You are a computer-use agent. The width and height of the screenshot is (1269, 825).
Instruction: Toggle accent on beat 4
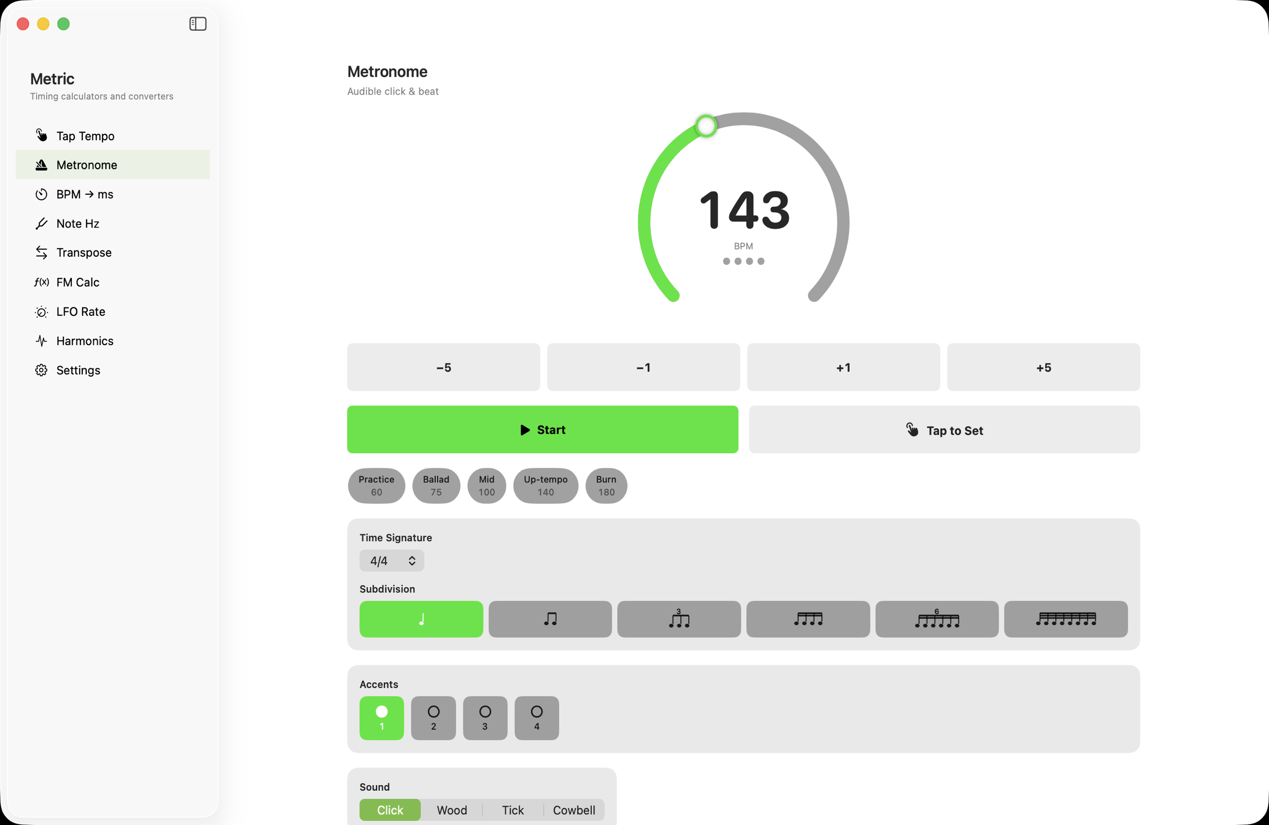537,718
